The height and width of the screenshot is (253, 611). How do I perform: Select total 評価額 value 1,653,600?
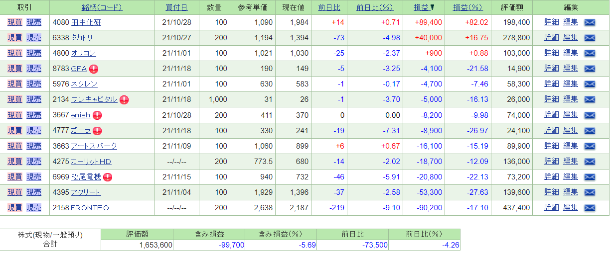coord(156,245)
